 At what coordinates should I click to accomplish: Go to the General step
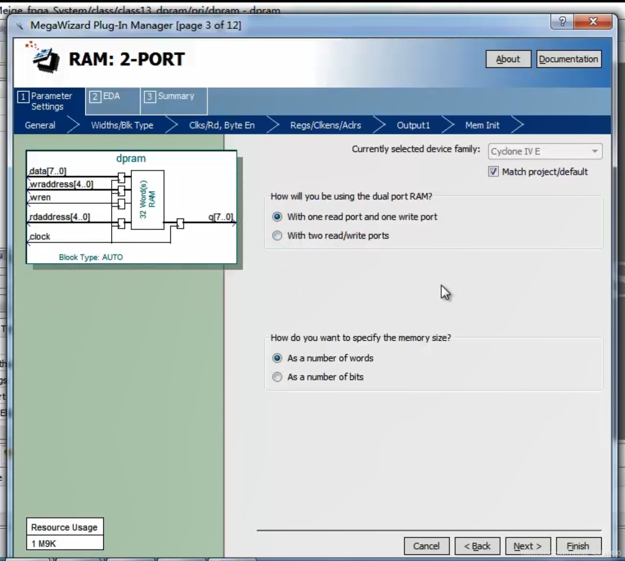(x=40, y=125)
